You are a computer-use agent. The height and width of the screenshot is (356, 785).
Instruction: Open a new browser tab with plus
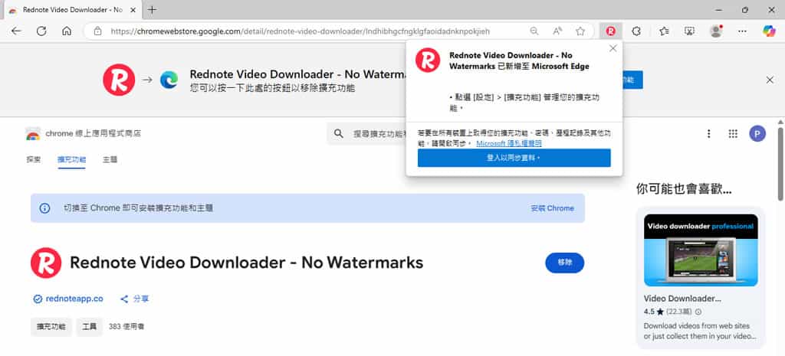coord(153,9)
